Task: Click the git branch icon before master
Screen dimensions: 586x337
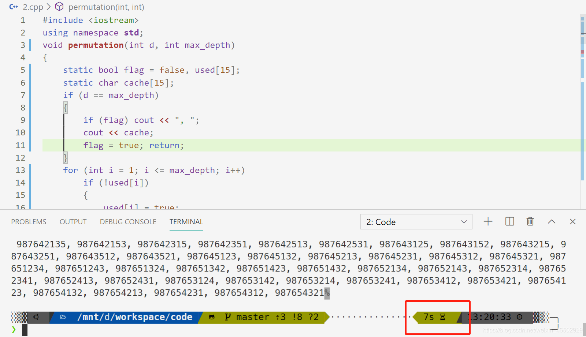Action: click(228, 317)
